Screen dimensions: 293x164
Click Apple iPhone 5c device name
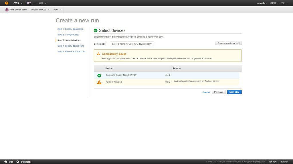[114, 82]
